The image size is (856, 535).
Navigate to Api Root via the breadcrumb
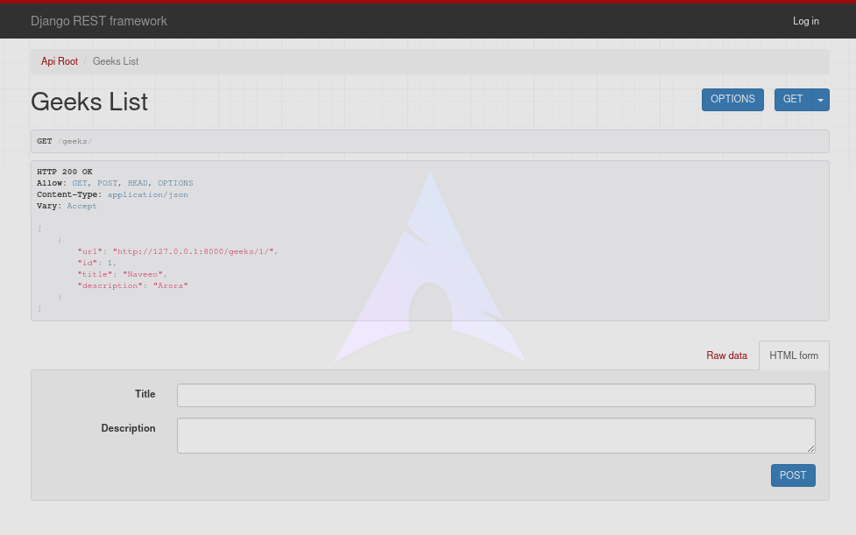(59, 61)
